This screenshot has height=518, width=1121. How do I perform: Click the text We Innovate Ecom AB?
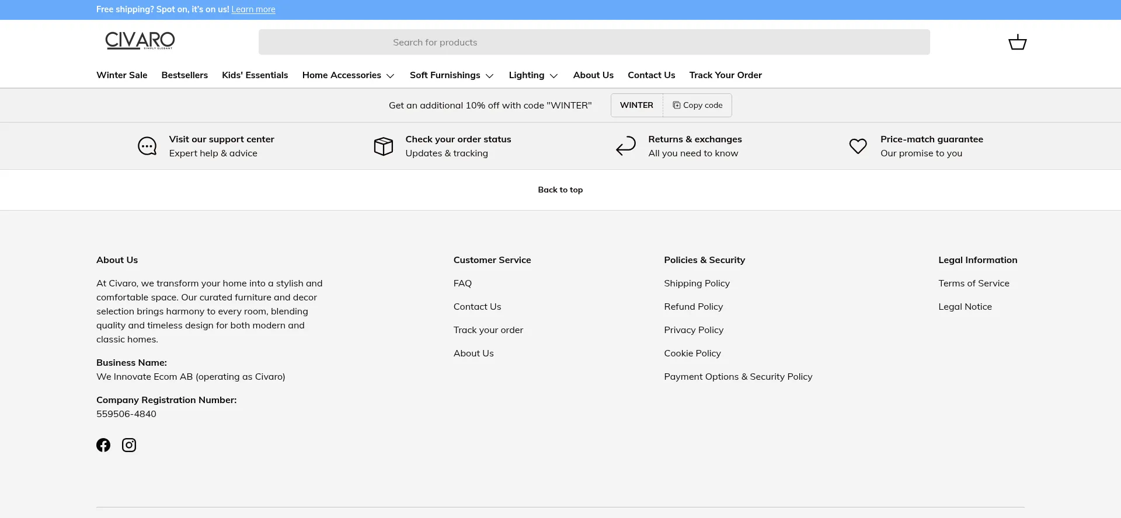coord(144,376)
